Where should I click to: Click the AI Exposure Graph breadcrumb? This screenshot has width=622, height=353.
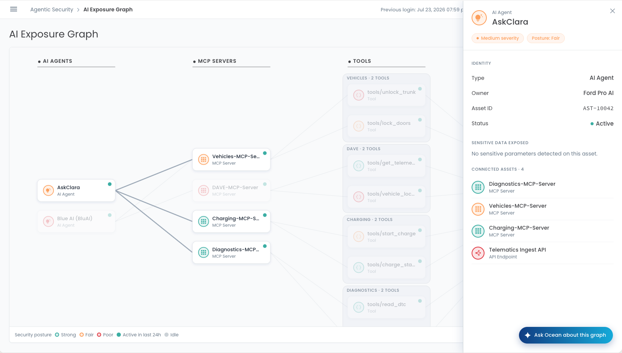108,9
